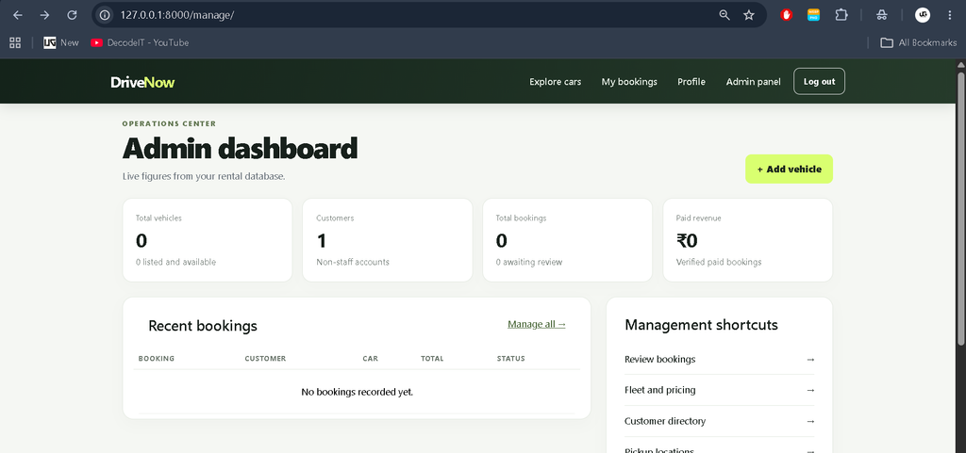Click the Paid revenue card
Image resolution: width=966 pixels, height=453 pixels.
(x=747, y=240)
